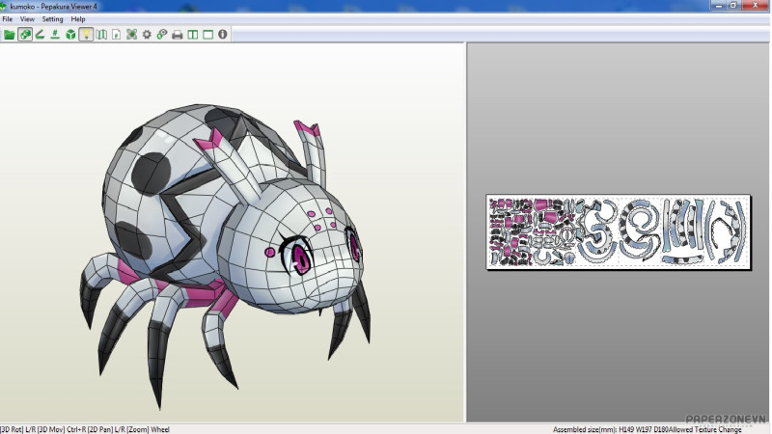Image resolution: width=772 pixels, height=434 pixels.
Task: Toggle the light bulb lighting button
Action: [86, 35]
